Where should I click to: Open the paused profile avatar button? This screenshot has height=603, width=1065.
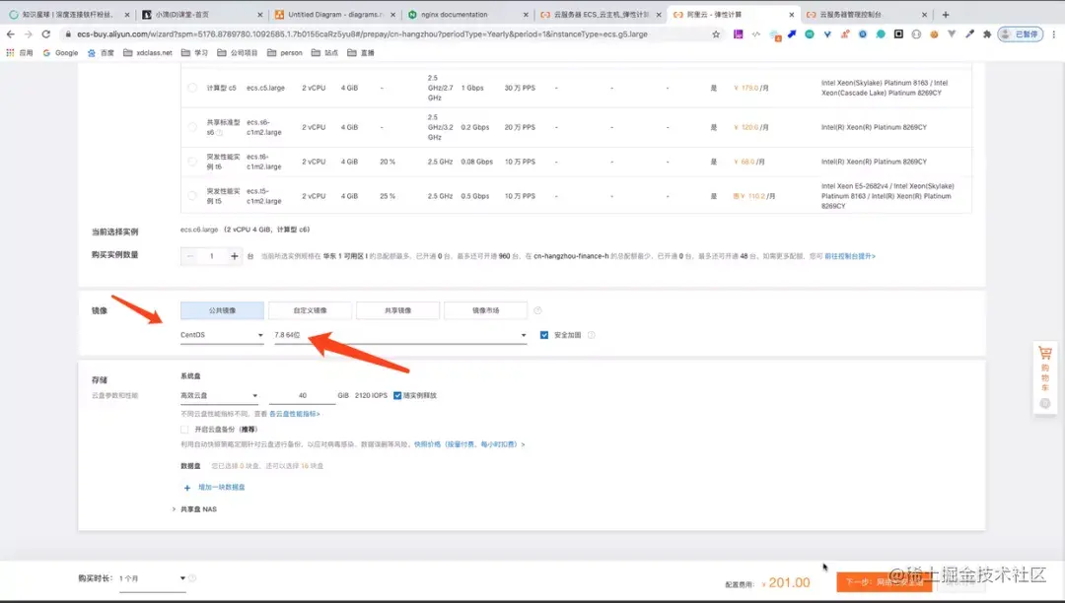[x=1021, y=33]
